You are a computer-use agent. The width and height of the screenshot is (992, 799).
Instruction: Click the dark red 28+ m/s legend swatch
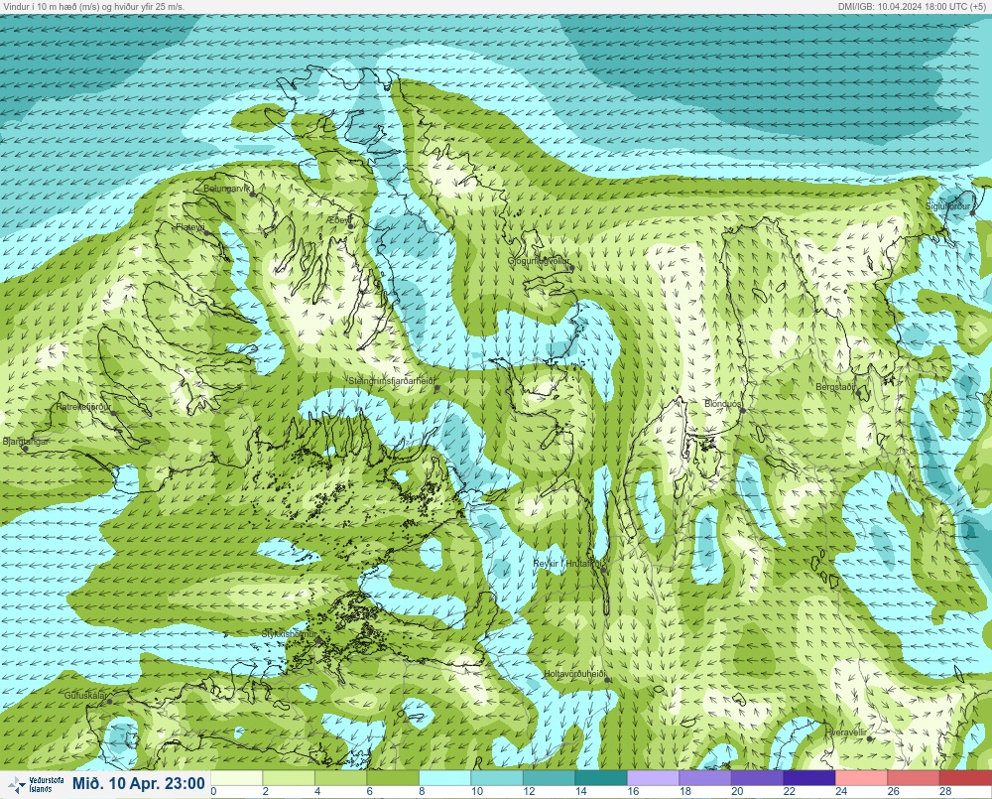965,777
